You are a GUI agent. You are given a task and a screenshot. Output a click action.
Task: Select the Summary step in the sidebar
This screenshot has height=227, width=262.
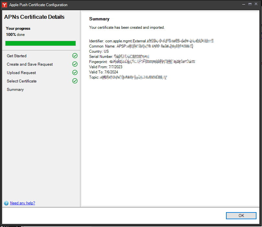(x=15, y=90)
